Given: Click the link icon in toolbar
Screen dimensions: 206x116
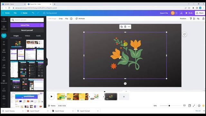Looking at the screenshot, I should click(x=198, y=19).
